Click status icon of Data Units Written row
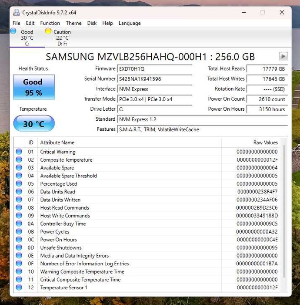This screenshot has height=305, width=300. [x=19, y=200]
